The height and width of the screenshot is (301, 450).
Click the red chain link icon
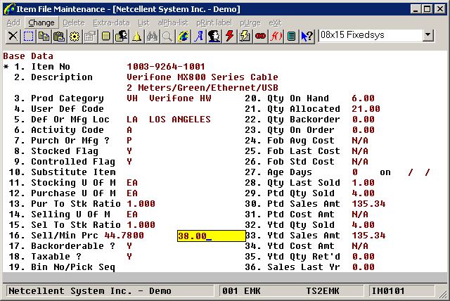tap(261, 37)
